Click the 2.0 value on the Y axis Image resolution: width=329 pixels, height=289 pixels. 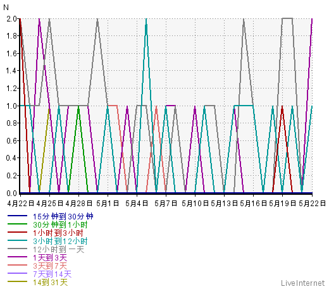point(11,19)
